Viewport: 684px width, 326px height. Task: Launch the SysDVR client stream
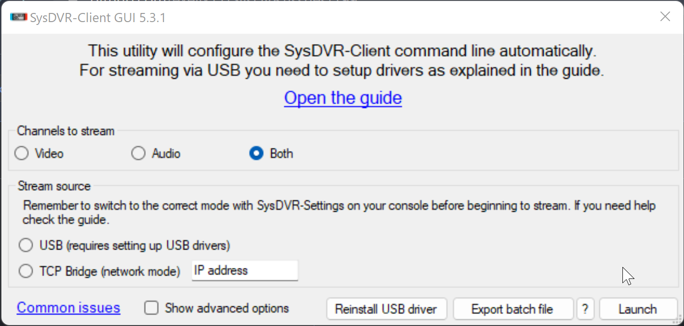coord(638,309)
